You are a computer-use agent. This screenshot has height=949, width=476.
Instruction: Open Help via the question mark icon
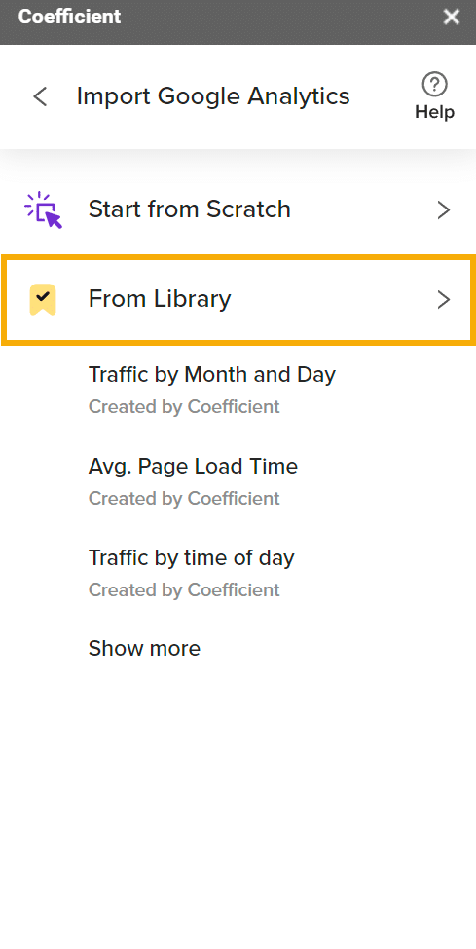pos(434,85)
